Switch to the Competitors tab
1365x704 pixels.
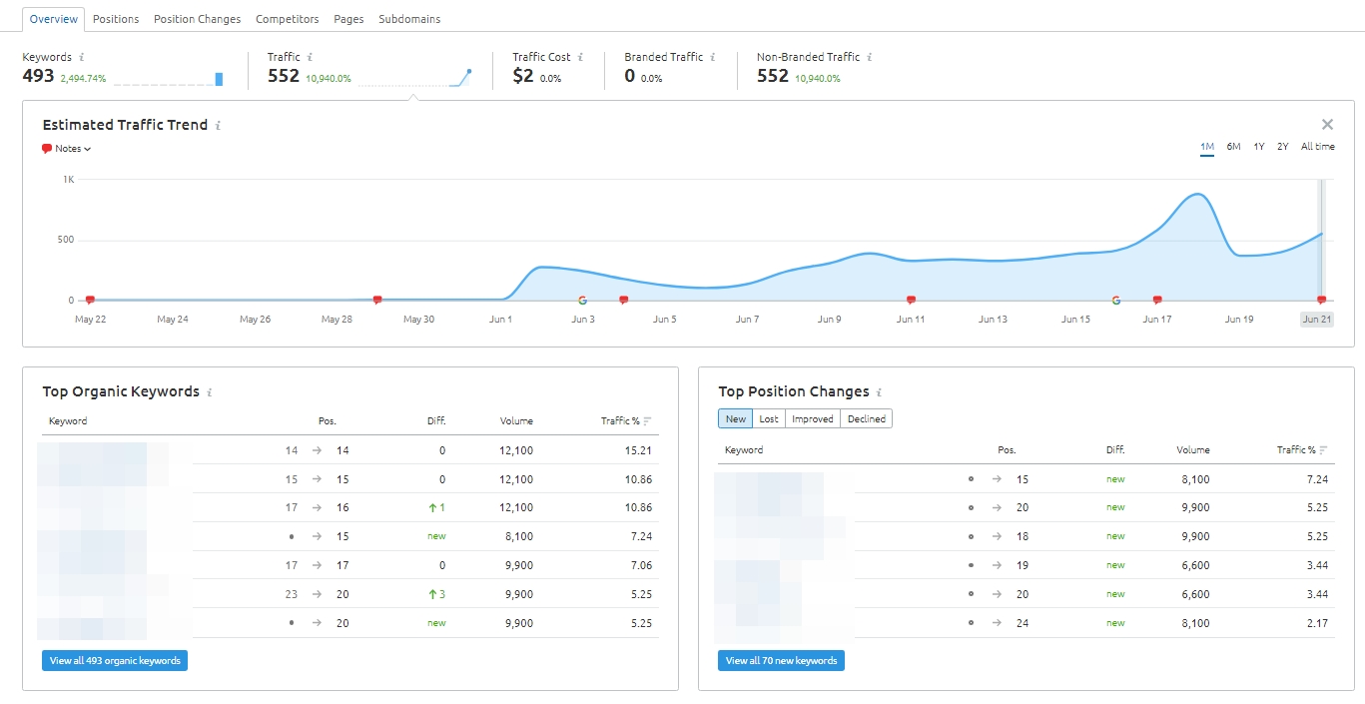point(288,19)
